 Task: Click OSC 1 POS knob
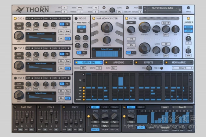(19, 36)
